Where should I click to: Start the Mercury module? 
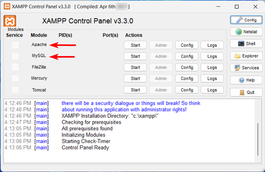pyautogui.click(x=135, y=79)
